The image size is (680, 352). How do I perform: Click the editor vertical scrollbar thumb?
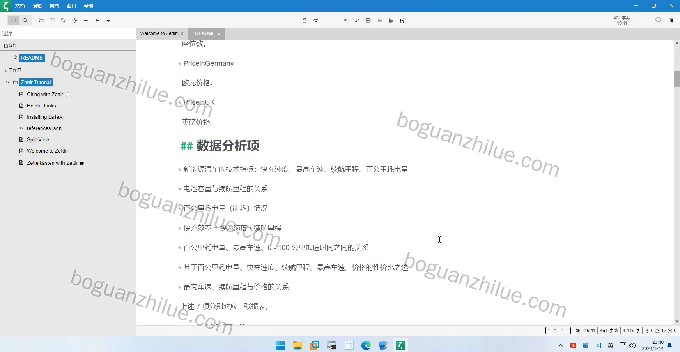click(677, 79)
